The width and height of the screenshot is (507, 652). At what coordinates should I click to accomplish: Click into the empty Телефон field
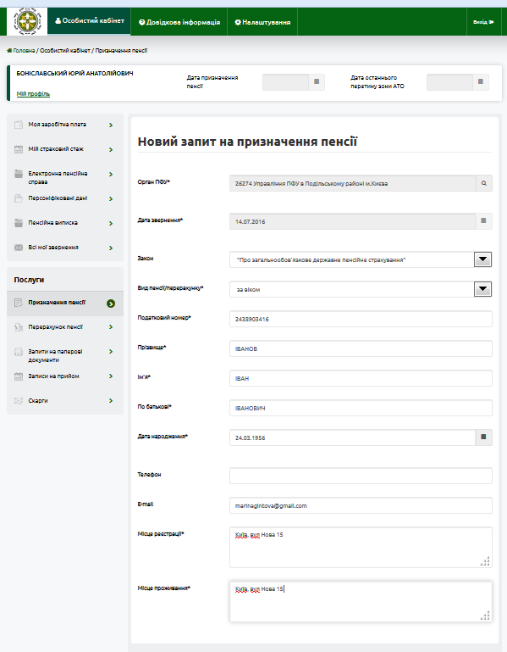pos(361,476)
